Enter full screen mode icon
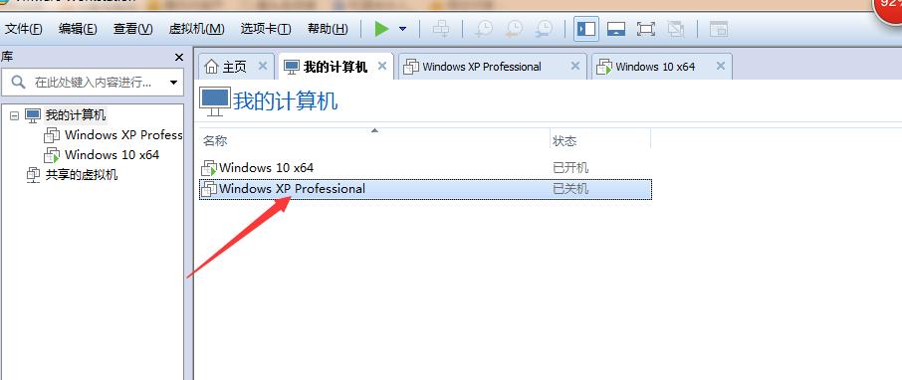The width and height of the screenshot is (902, 380). (x=646, y=29)
